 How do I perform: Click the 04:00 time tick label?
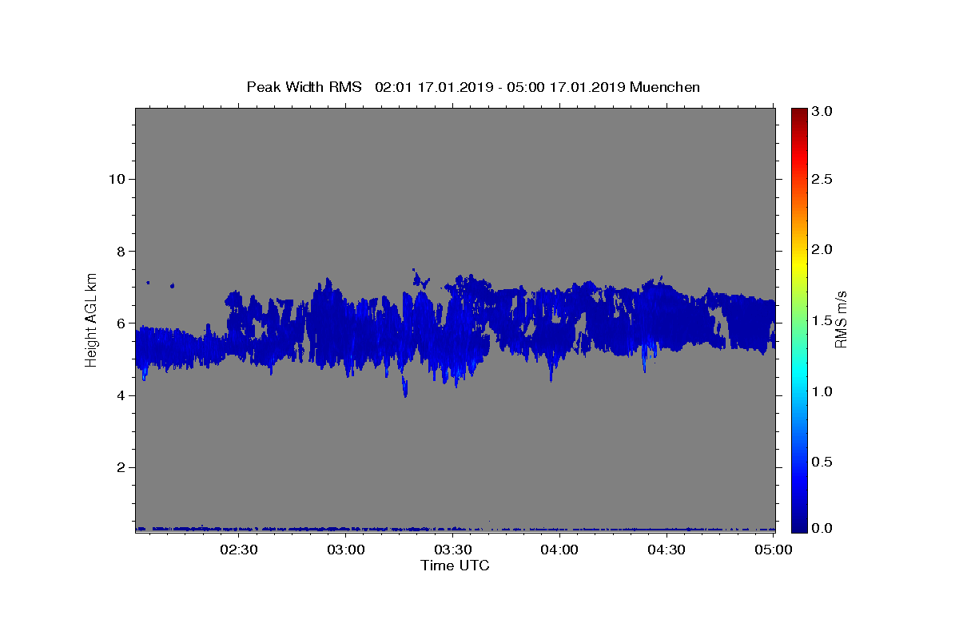pyautogui.click(x=559, y=550)
